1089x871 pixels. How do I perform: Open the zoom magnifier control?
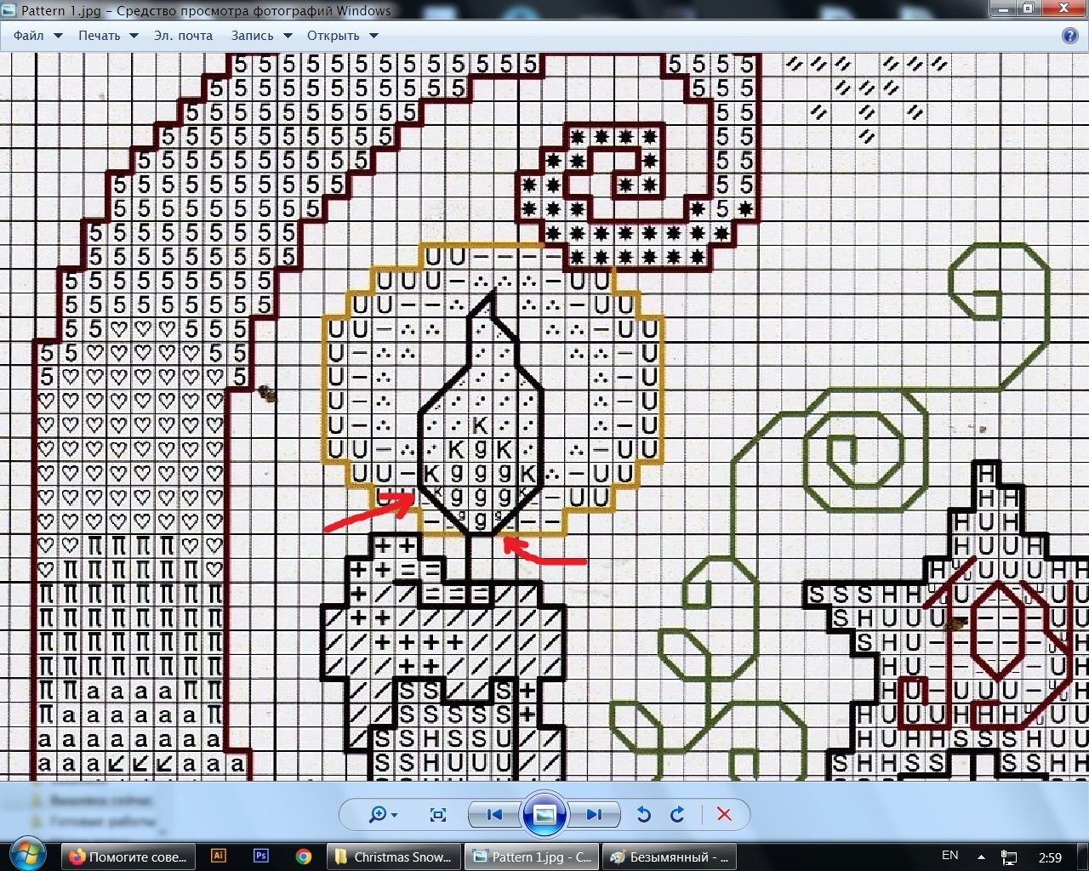coord(383,815)
